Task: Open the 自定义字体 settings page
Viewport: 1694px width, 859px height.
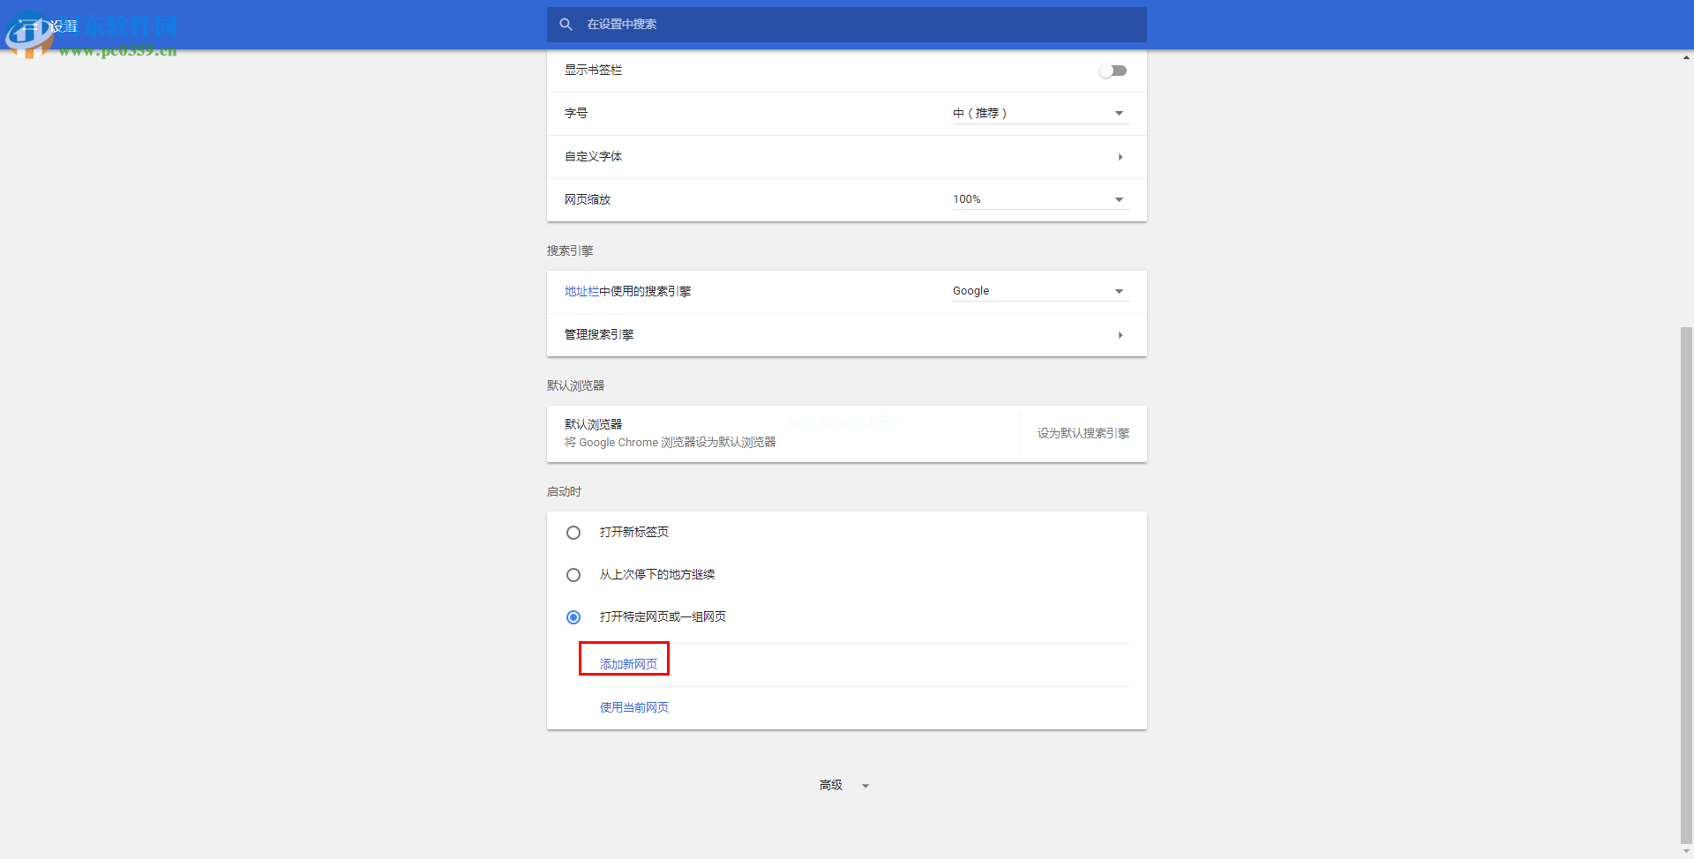Action: click(x=847, y=156)
